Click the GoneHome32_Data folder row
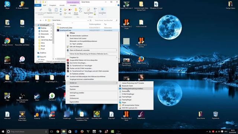The width and height of the screenshot is (238, 134). 88,28
